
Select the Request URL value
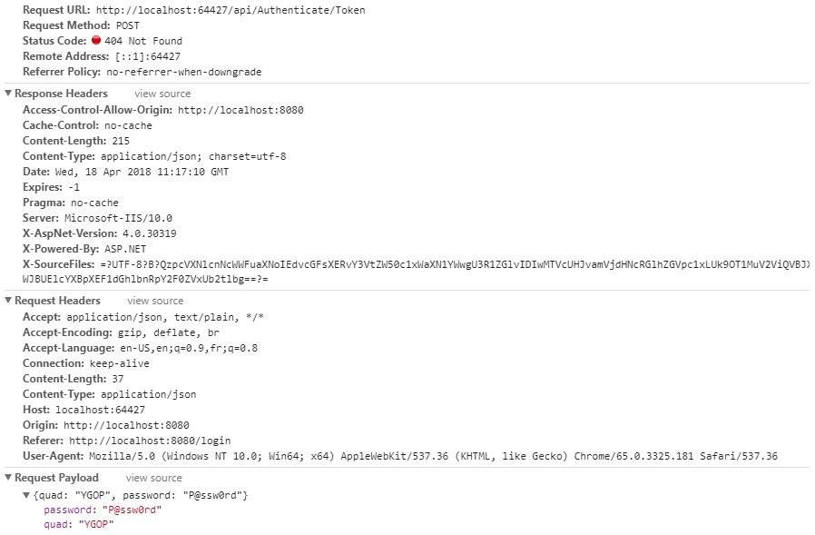click(x=231, y=10)
